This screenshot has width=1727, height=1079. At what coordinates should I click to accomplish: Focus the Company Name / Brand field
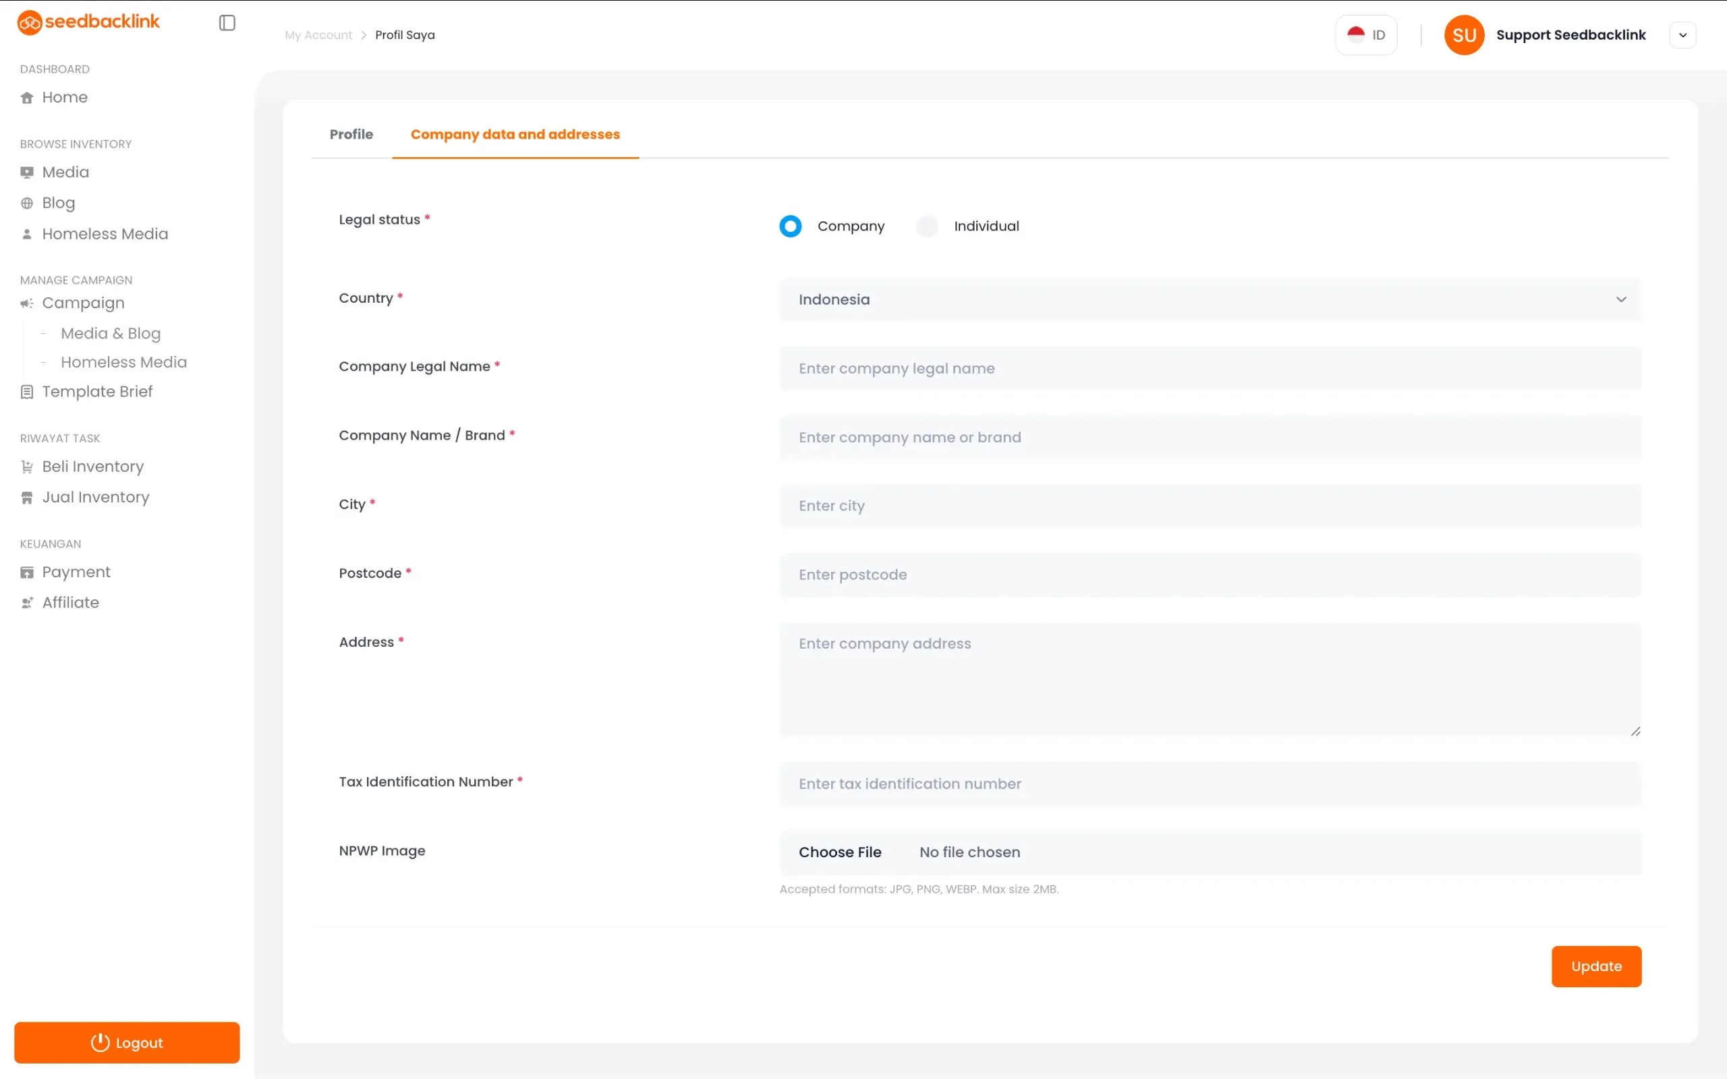point(1210,438)
